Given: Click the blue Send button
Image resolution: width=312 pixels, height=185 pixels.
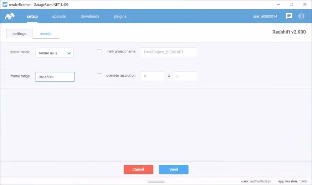Looking at the screenshot, I should pyautogui.click(x=174, y=169).
